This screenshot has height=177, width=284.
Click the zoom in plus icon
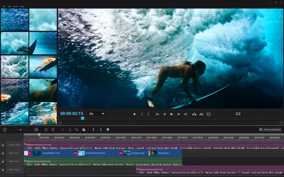point(36,130)
